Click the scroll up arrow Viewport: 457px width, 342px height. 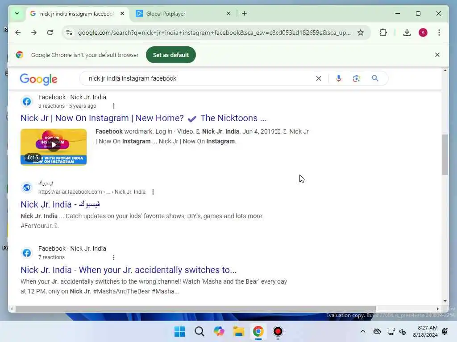[445, 70]
